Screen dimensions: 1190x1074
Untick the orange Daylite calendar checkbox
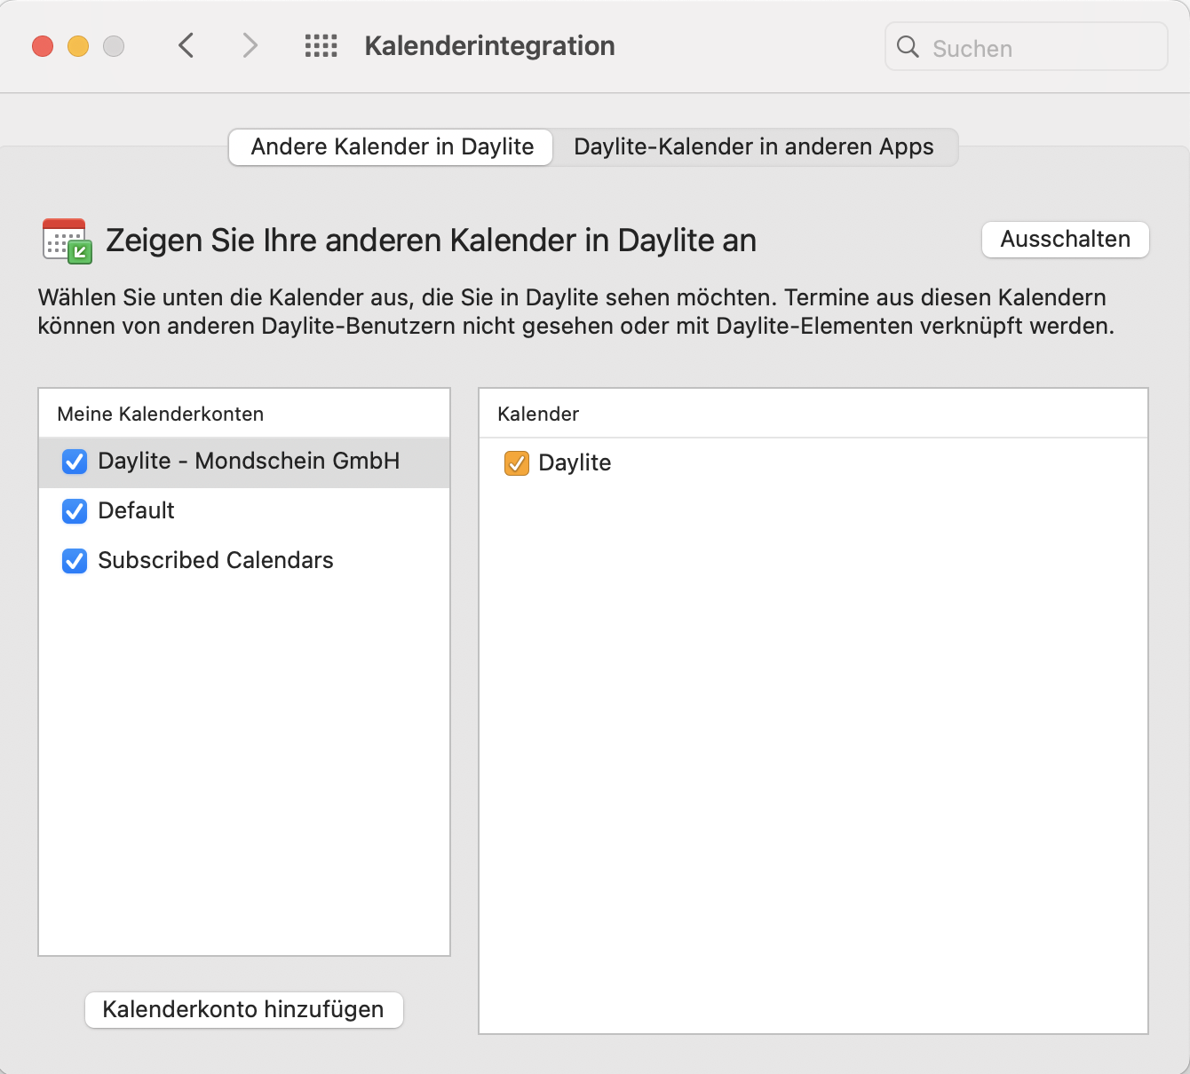[x=517, y=463]
